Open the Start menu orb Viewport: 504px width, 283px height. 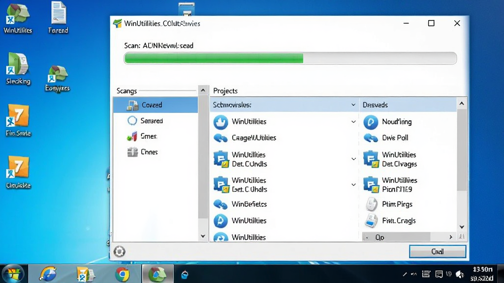[x=13, y=274]
